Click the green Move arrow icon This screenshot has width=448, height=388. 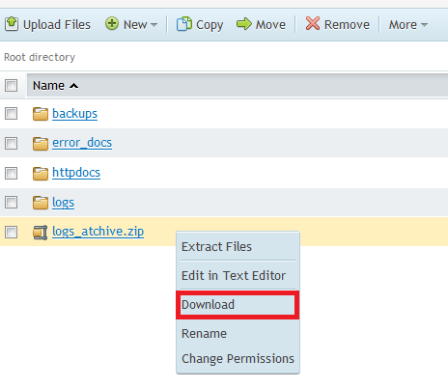click(x=244, y=24)
